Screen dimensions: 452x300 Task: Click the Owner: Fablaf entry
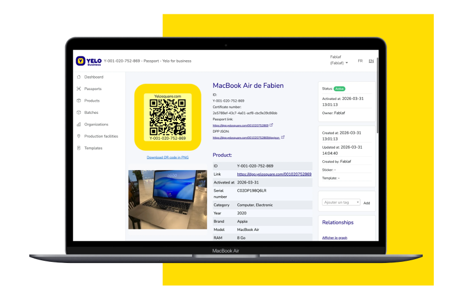point(333,113)
